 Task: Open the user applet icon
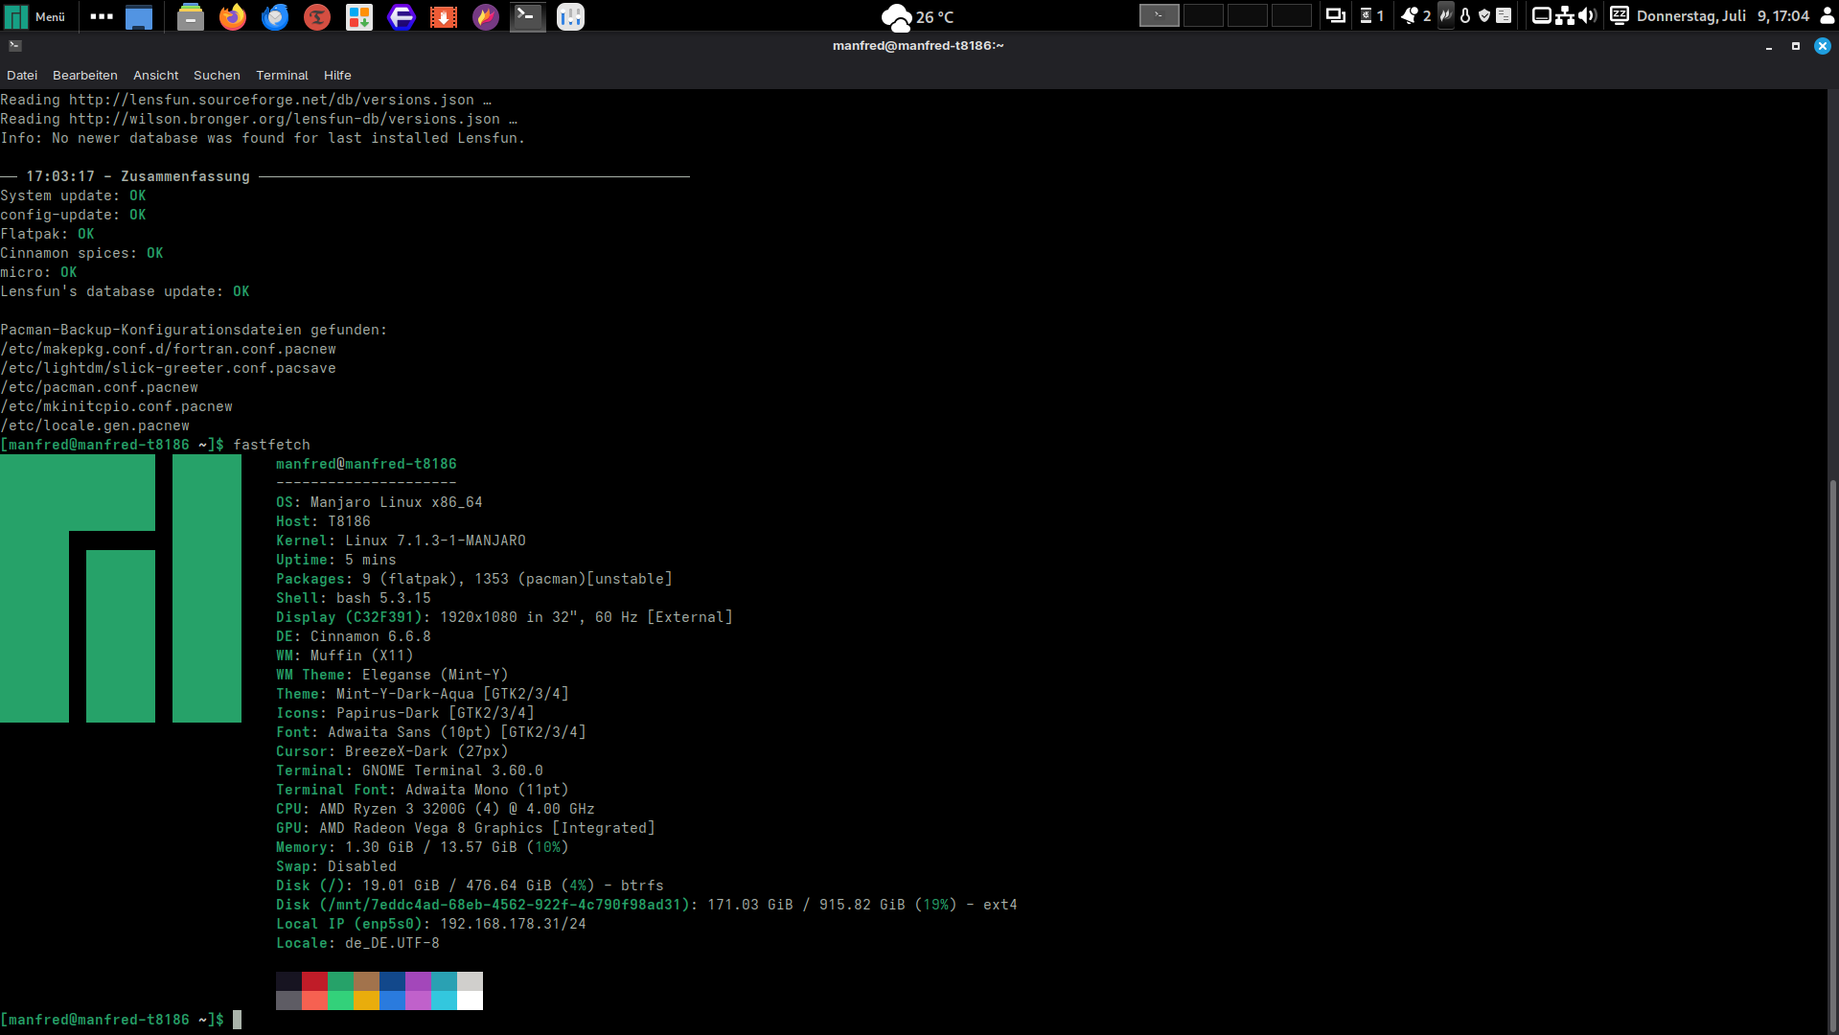[1827, 15]
